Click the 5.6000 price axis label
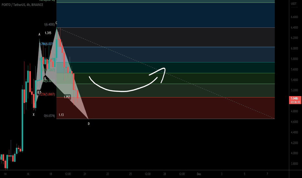 295,70
